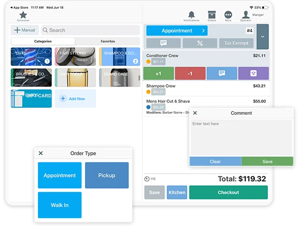Open the Notifications bell
The height and width of the screenshot is (228, 300).
[x=191, y=16]
